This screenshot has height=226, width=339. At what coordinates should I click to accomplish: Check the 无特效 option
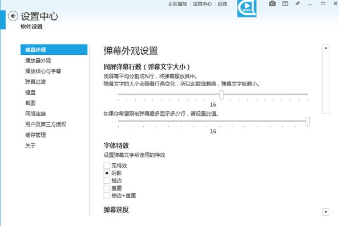click(107, 166)
